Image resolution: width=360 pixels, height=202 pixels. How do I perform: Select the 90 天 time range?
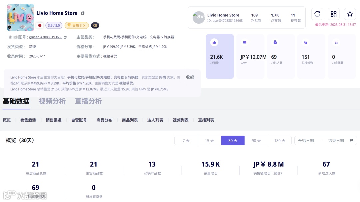256,140
